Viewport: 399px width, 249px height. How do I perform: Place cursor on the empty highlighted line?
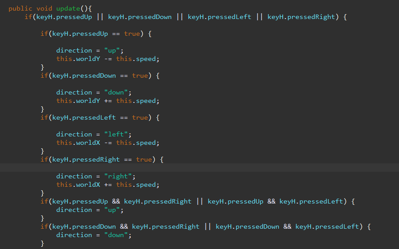pos(199,168)
